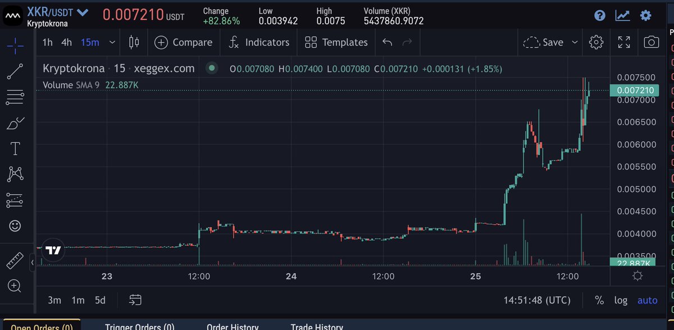Click the date label 24 on time axis
Image resolution: width=674 pixels, height=330 pixels.
291,276
